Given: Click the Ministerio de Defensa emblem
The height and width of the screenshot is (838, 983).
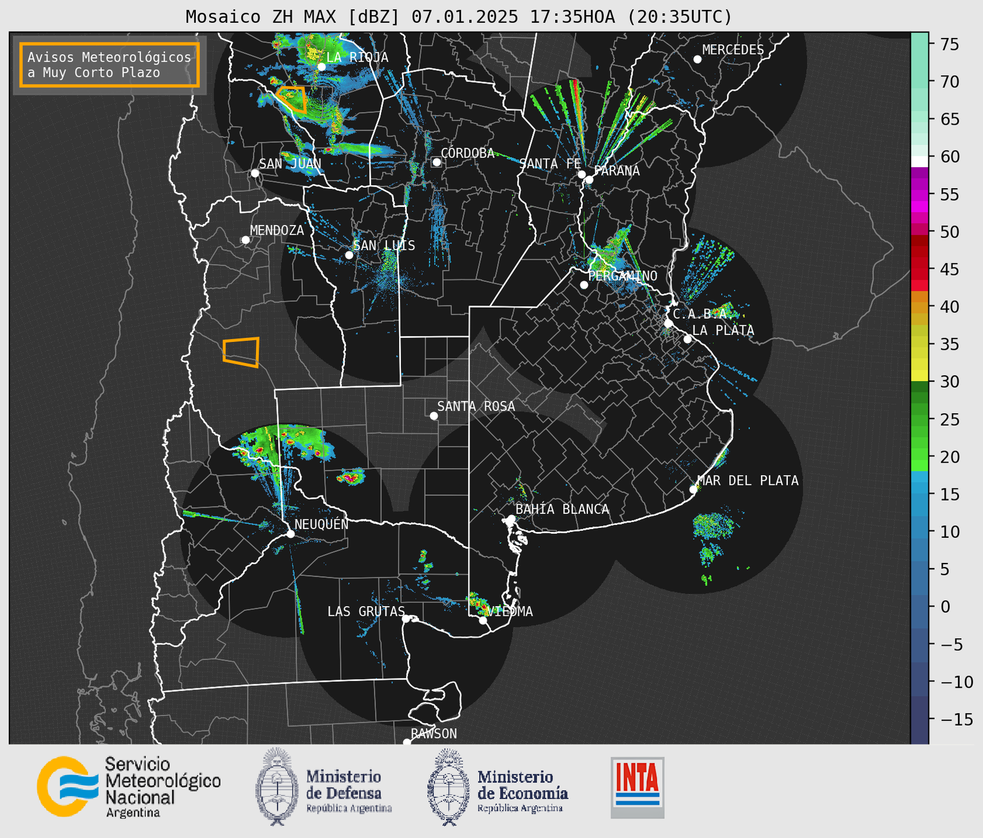Looking at the screenshot, I should click(x=277, y=786).
